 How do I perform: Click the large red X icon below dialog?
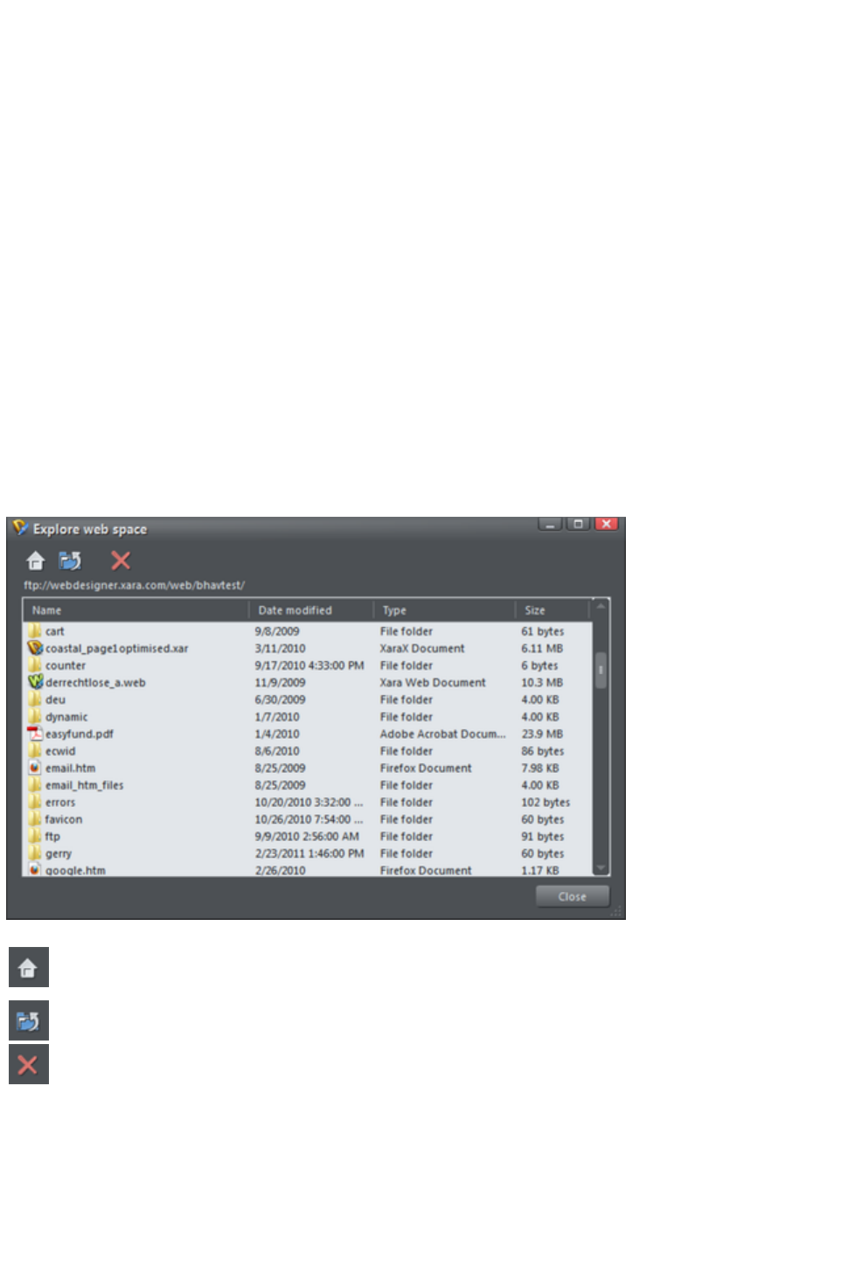[x=29, y=1064]
